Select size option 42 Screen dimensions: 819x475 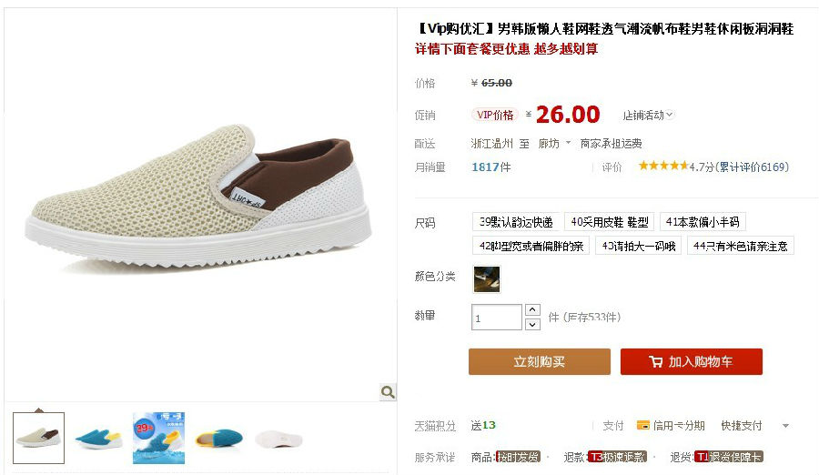click(531, 246)
